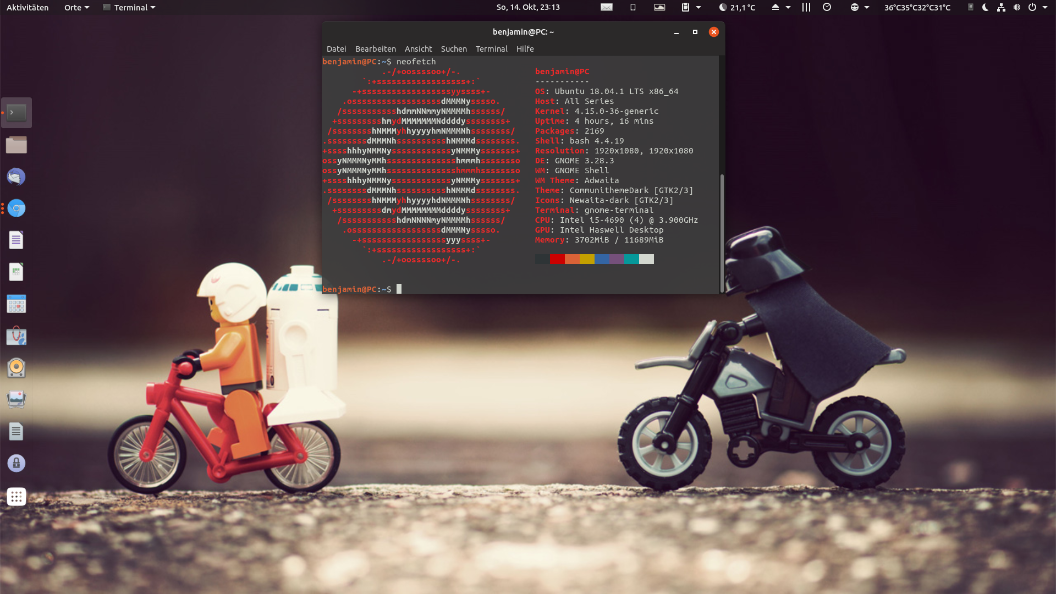Open the password manager lock icon
1056x594 pixels.
(x=16, y=463)
